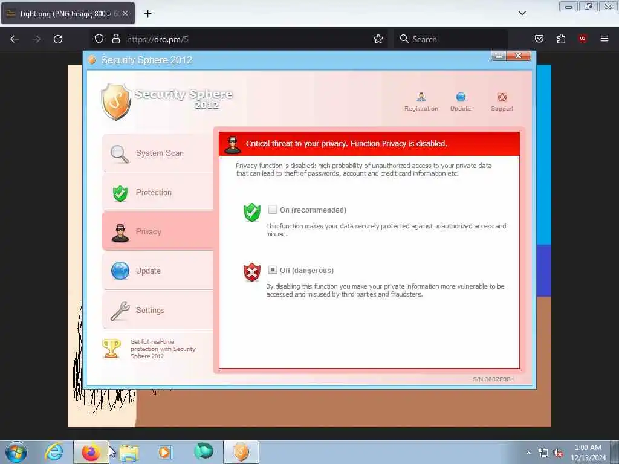
Task: Show hidden tray icons arrow
Action: point(528,453)
